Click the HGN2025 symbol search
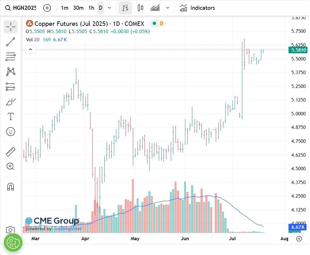This screenshot has width=310, height=255. click(21, 8)
